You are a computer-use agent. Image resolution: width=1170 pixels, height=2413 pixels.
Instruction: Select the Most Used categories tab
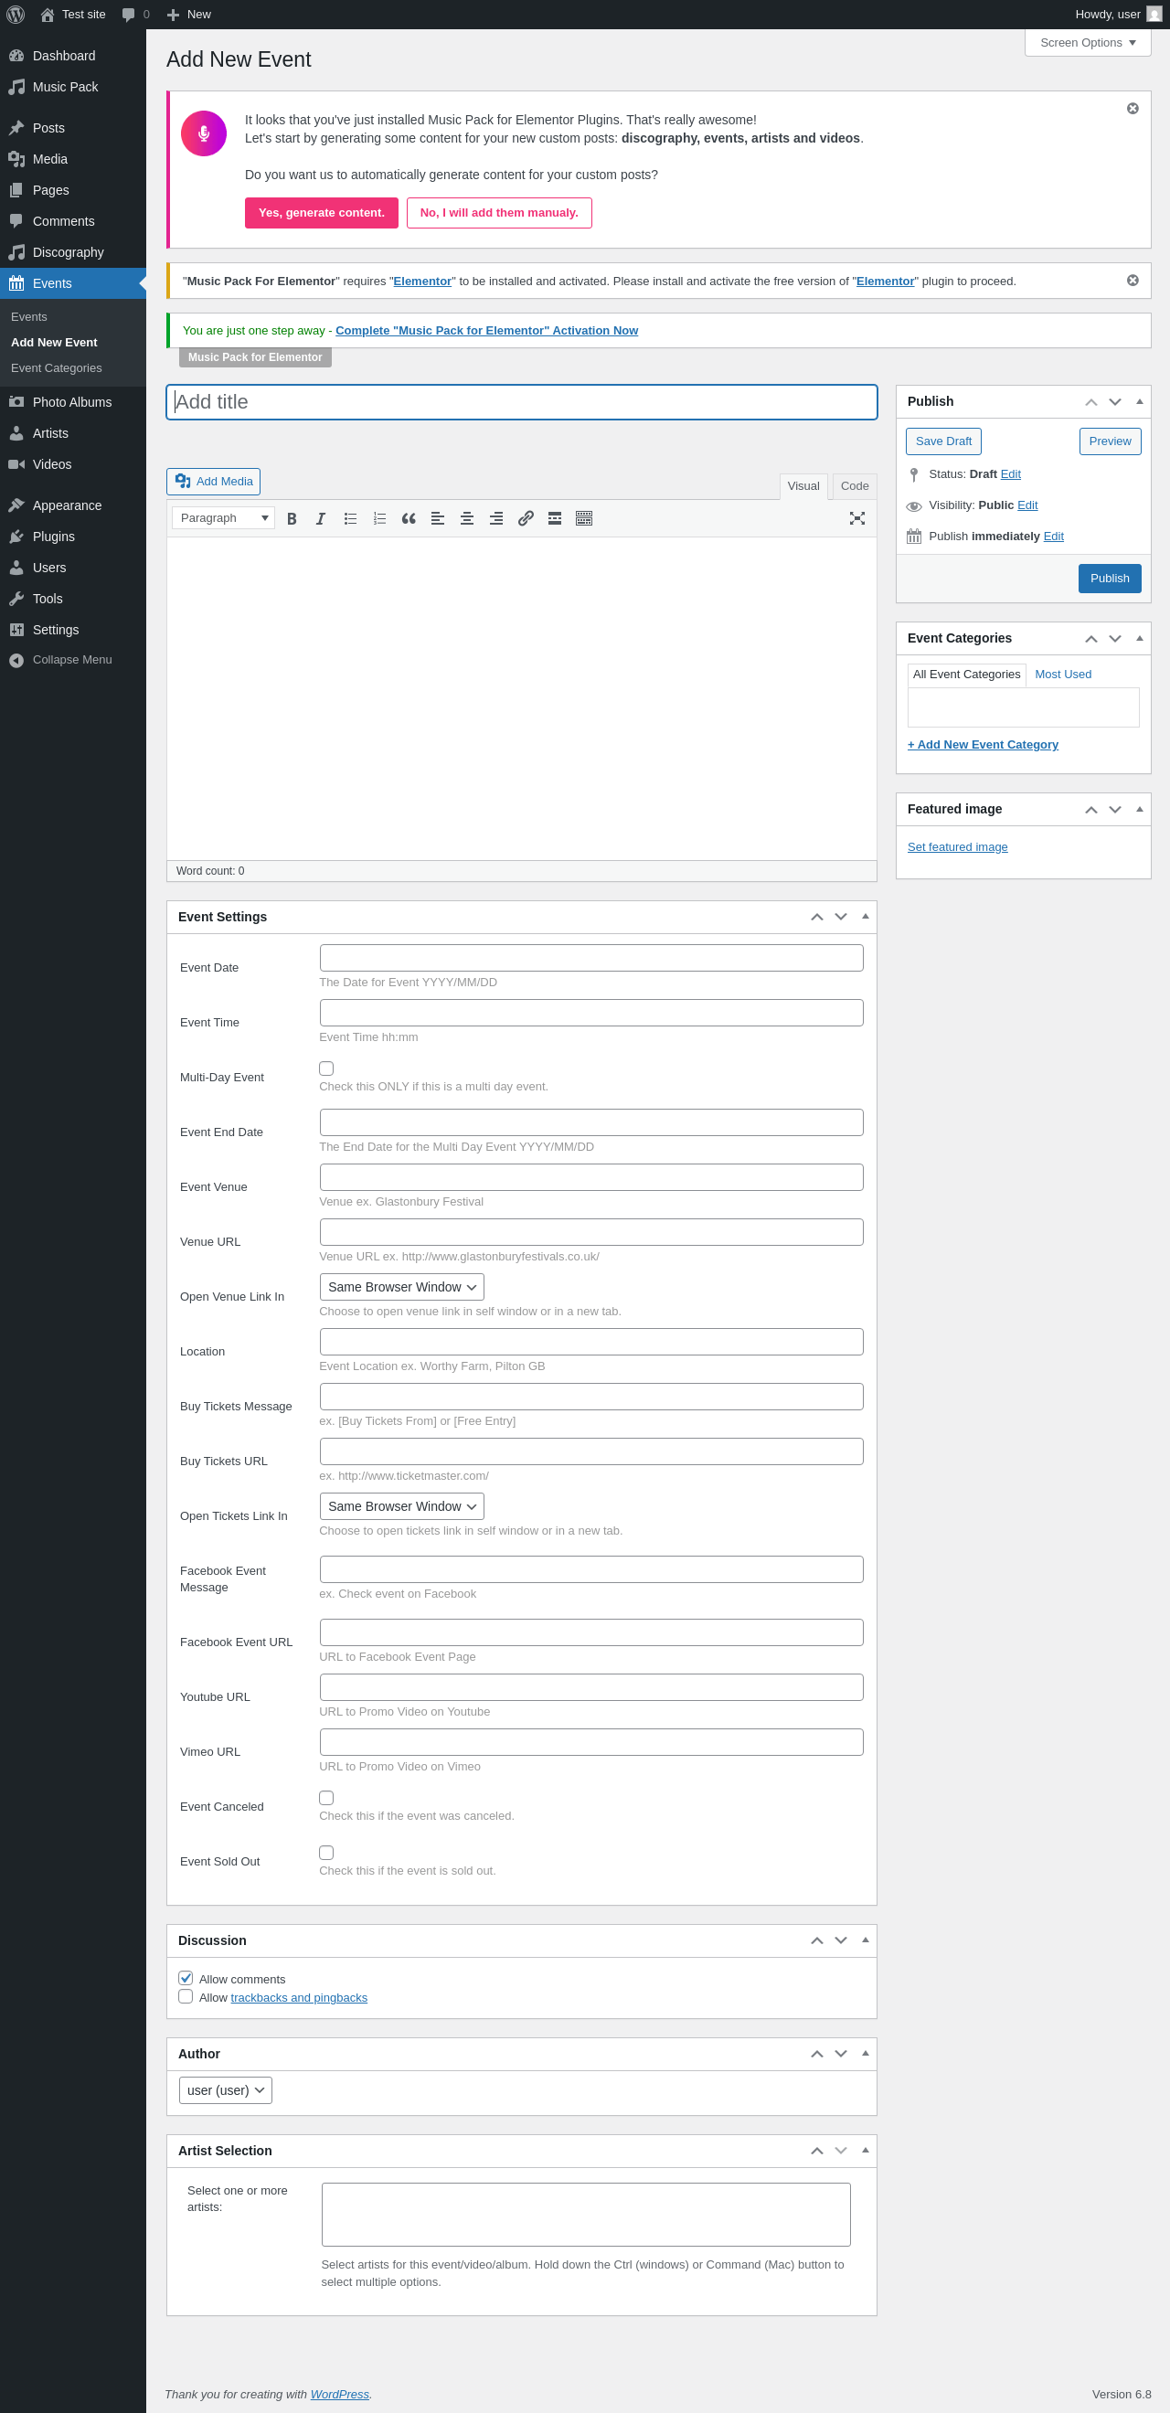point(1063,675)
